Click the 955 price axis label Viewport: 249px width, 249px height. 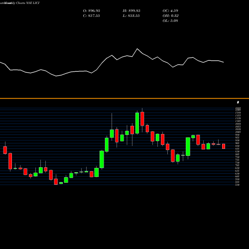238,137
